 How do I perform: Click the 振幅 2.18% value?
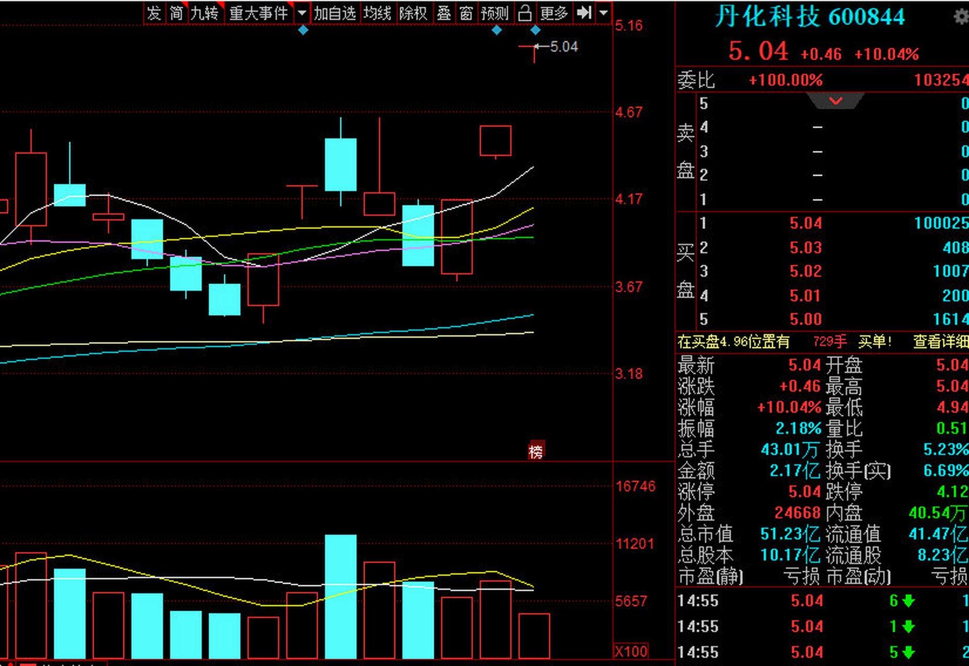coord(797,428)
